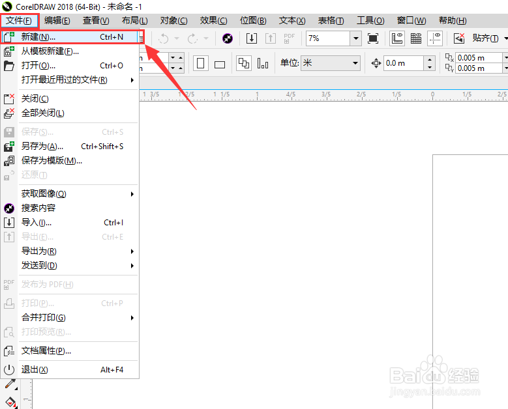Expand 发送到(D) submenu
Image resolution: width=508 pixels, height=409 pixels.
pos(70,265)
